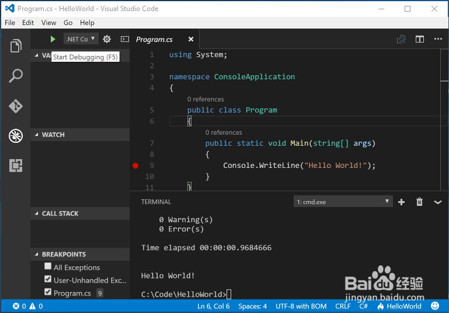Change encoding via UTF-8 with BOM

pyautogui.click(x=301, y=306)
